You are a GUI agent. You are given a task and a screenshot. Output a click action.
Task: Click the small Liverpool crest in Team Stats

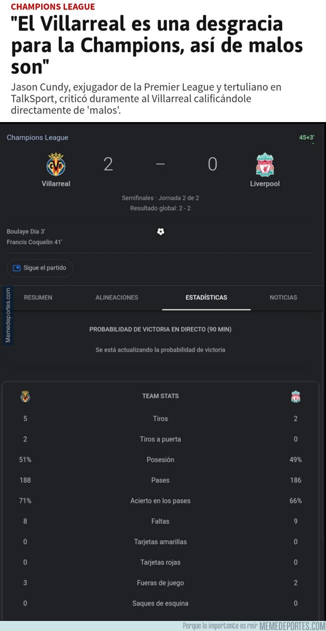point(295,396)
